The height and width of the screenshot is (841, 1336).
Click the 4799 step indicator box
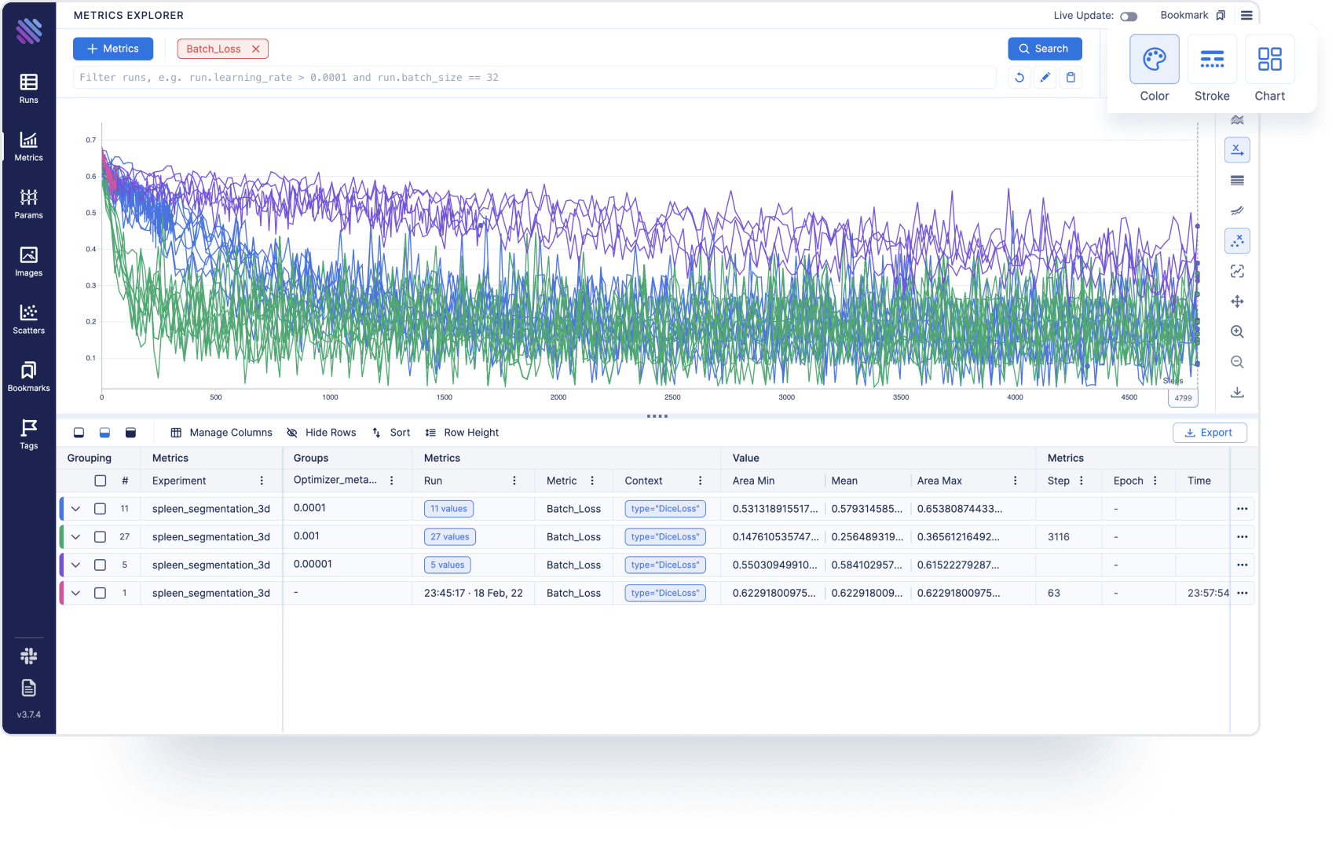click(x=1183, y=398)
